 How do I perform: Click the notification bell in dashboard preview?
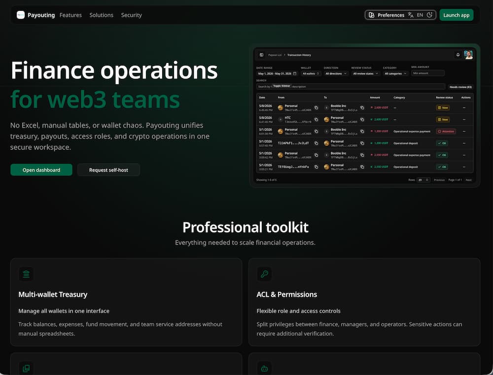click(x=458, y=55)
